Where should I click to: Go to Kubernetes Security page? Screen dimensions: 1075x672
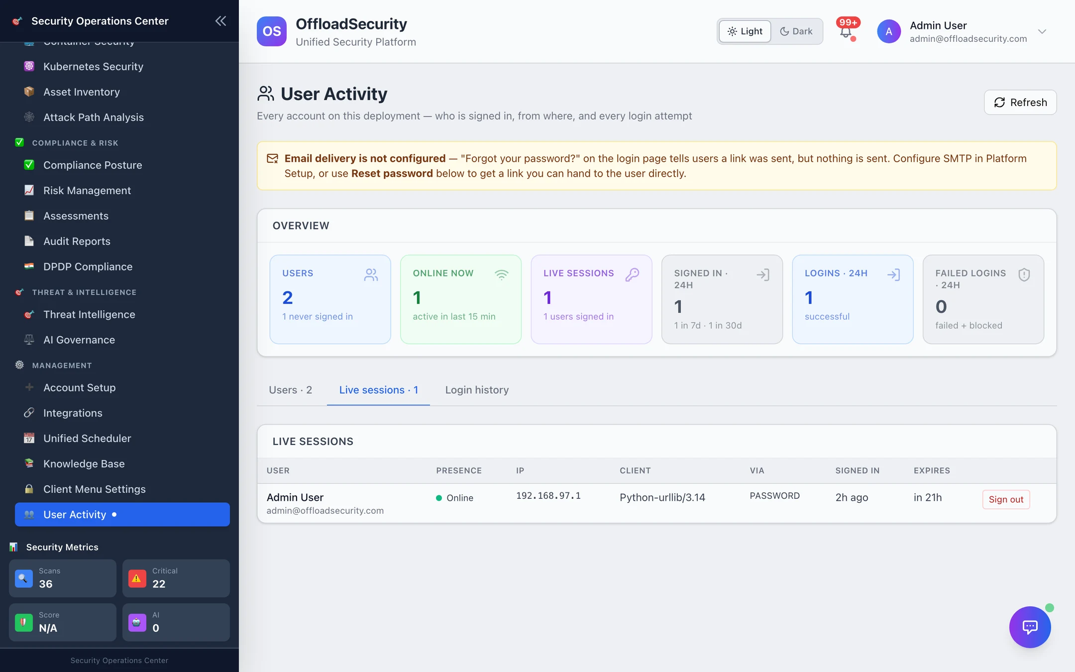coord(122,66)
